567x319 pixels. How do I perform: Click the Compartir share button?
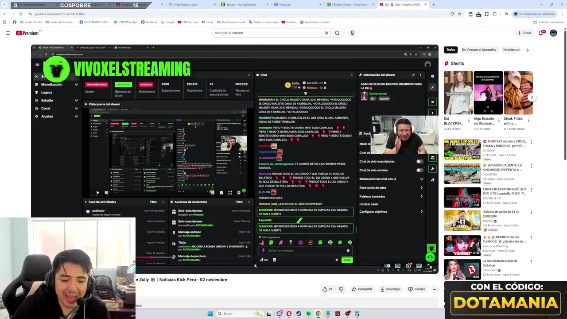click(x=362, y=289)
